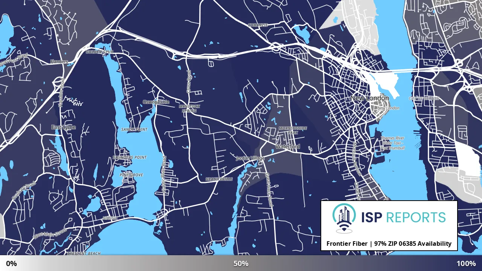The image size is (482, 271).
Task: Select the CRESCENT BEACH label
Action: 84,254
